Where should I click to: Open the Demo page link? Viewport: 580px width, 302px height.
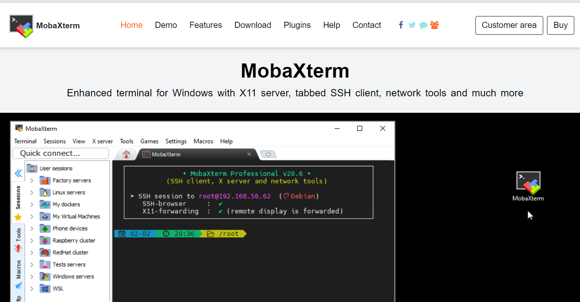pos(166,25)
